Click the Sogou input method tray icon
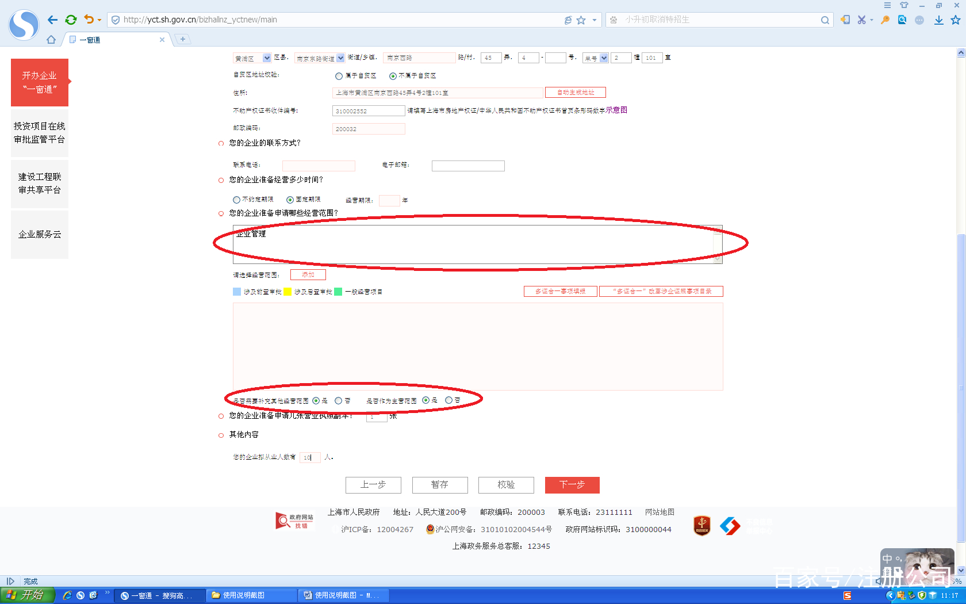966x604 pixels. pos(848,595)
